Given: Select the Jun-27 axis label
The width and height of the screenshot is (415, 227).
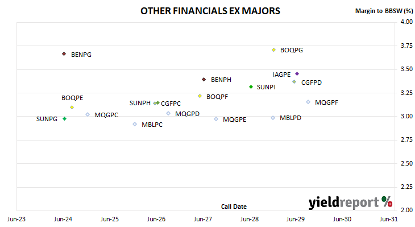Looking at the screenshot, I should tap(203, 219).
